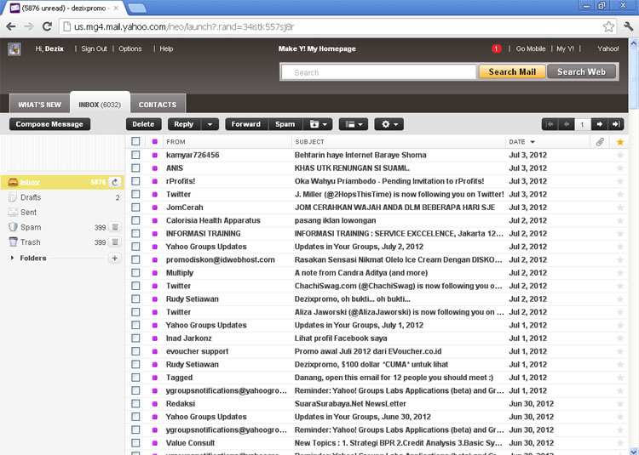Image resolution: width=639 pixels, height=455 pixels.
Task: Click the Search Web button
Action: pyautogui.click(x=581, y=72)
